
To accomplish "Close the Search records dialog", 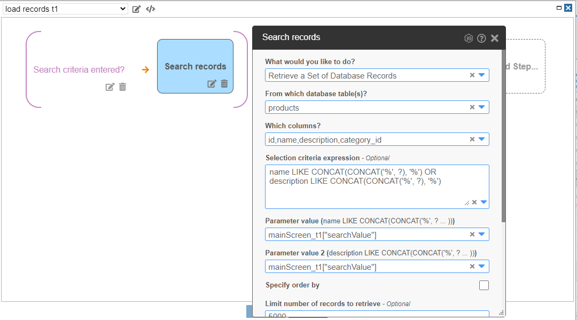I will click(495, 38).
